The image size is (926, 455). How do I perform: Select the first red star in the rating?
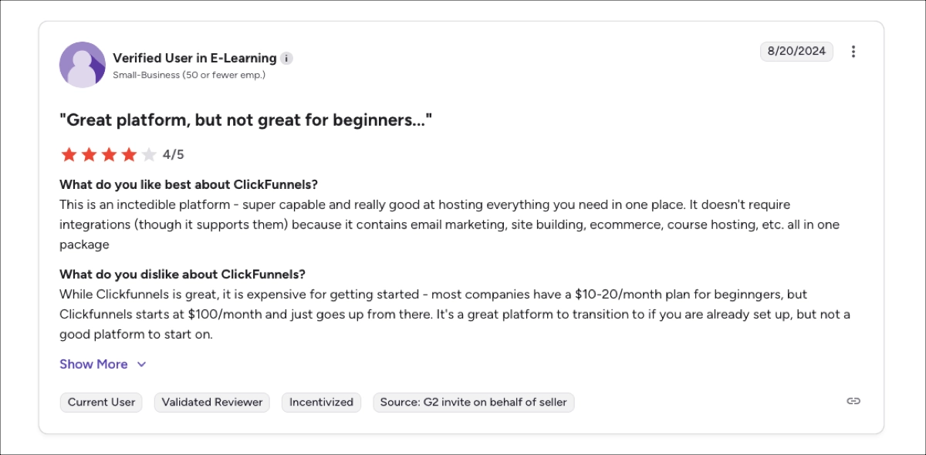point(69,154)
